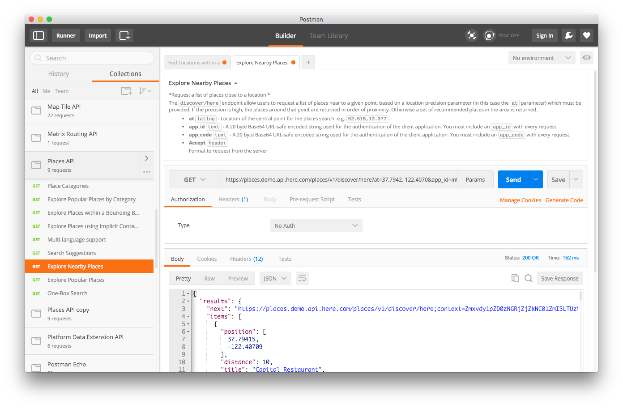Send the GET request
Image resolution: width=623 pixels, height=408 pixels.
pos(513,179)
